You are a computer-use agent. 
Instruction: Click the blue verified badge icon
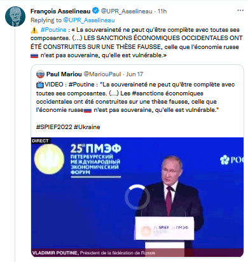[x=96, y=11]
